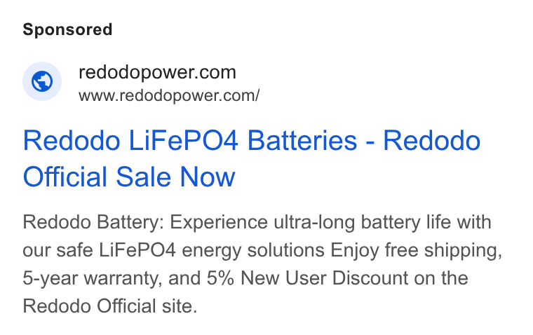Click the word 'Sale' in the headline
533x335 pixels.
click(143, 177)
